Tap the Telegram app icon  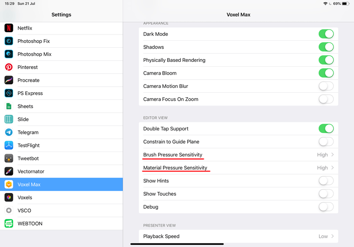(x=9, y=132)
